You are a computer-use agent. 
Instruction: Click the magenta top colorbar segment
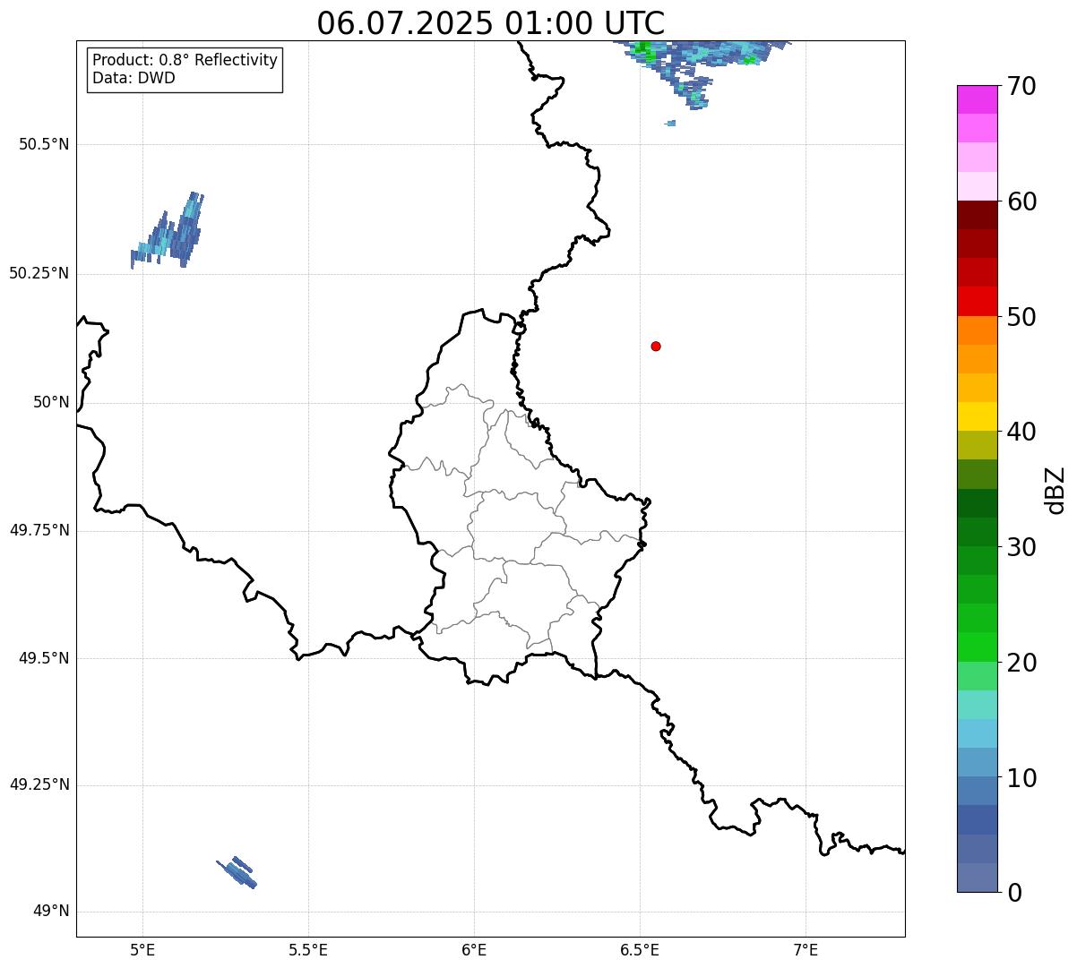[977, 99]
